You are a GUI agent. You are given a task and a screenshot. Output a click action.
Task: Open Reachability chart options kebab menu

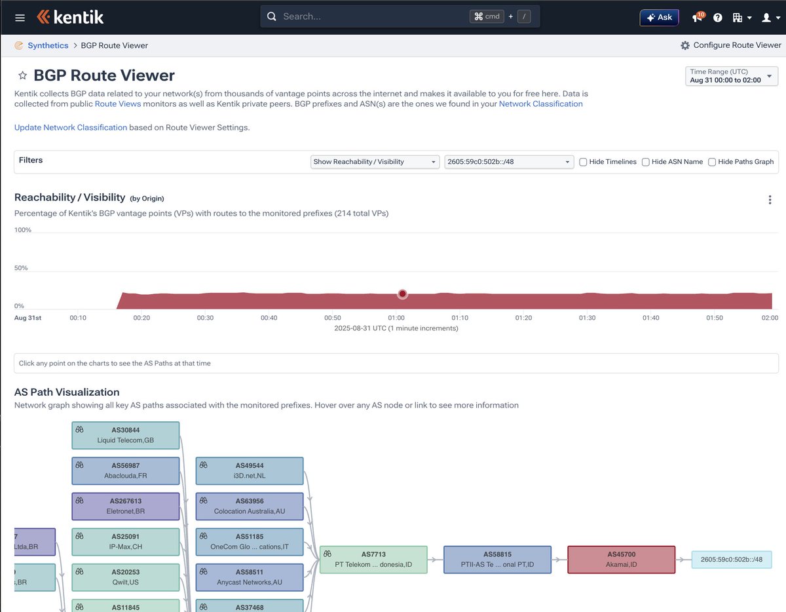pyautogui.click(x=770, y=200)
